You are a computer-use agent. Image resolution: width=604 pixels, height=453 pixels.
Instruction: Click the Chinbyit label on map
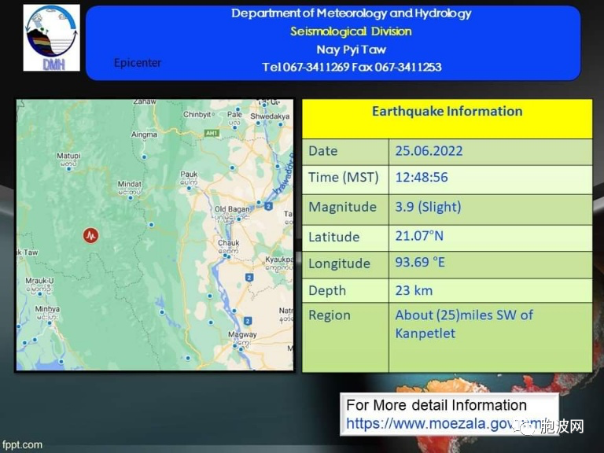click(197, 114)
